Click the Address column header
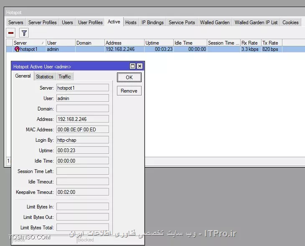This screenshot has height=246, width=305. pyautogui.click(x=124, y=43)
